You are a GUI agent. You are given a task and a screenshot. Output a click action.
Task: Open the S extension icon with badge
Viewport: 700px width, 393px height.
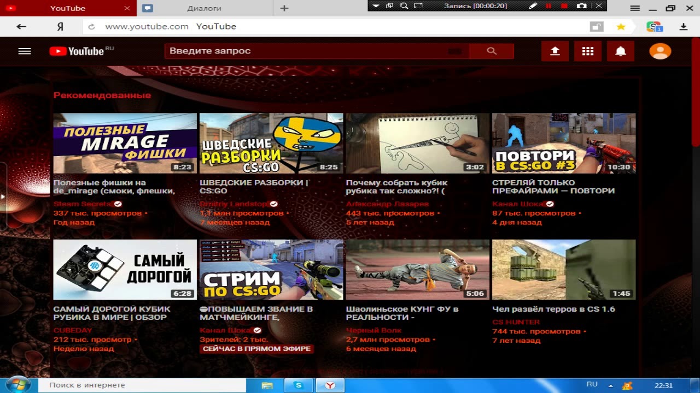654,26
